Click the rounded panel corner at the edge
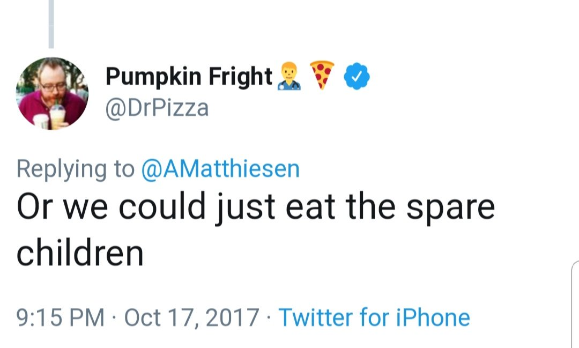This screenshot has width=579, height=348. [x=574, y=266]
